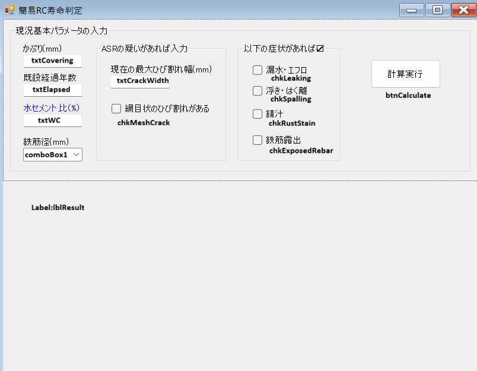Screen dimensions: 477x371
Task: Click the ASRの疑いがあれば入力 group header
Action: coord(144,49)
